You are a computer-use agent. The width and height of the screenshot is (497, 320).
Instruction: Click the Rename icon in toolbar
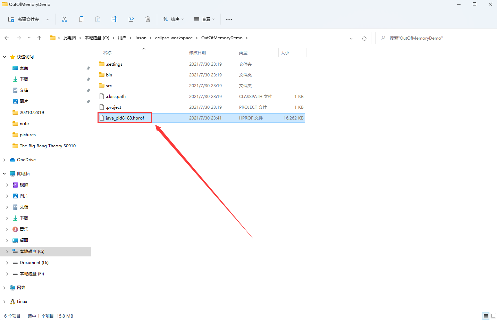[x=115, y=19]
